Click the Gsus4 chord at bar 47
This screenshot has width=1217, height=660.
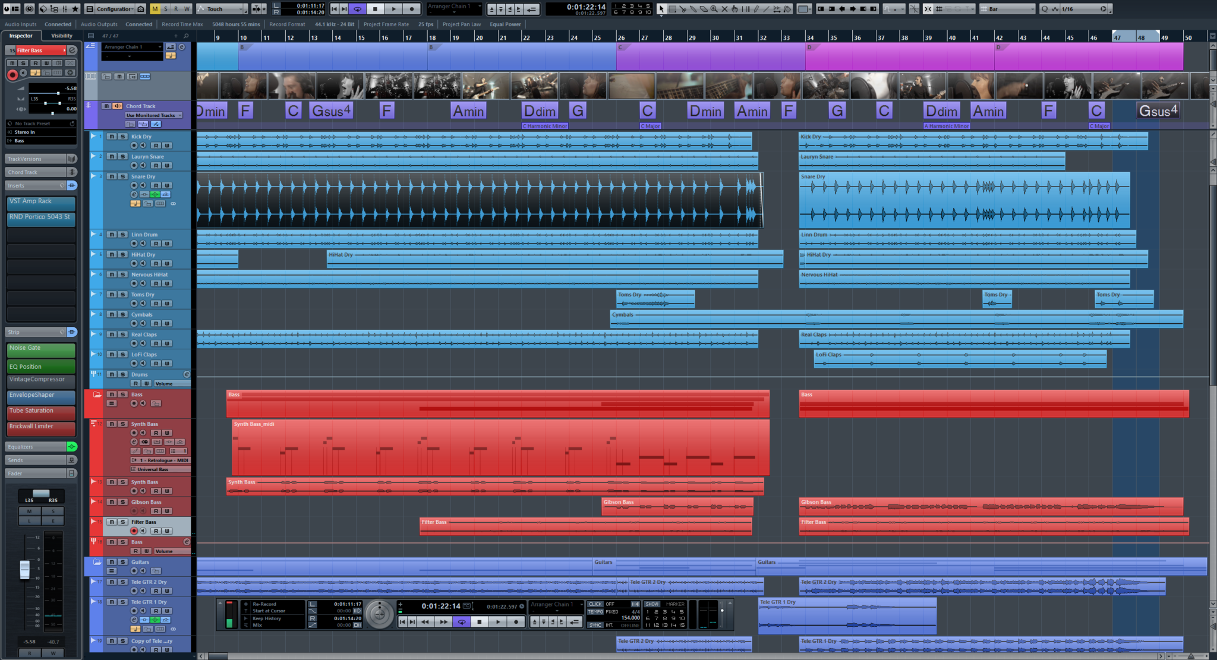point(1158,111)
